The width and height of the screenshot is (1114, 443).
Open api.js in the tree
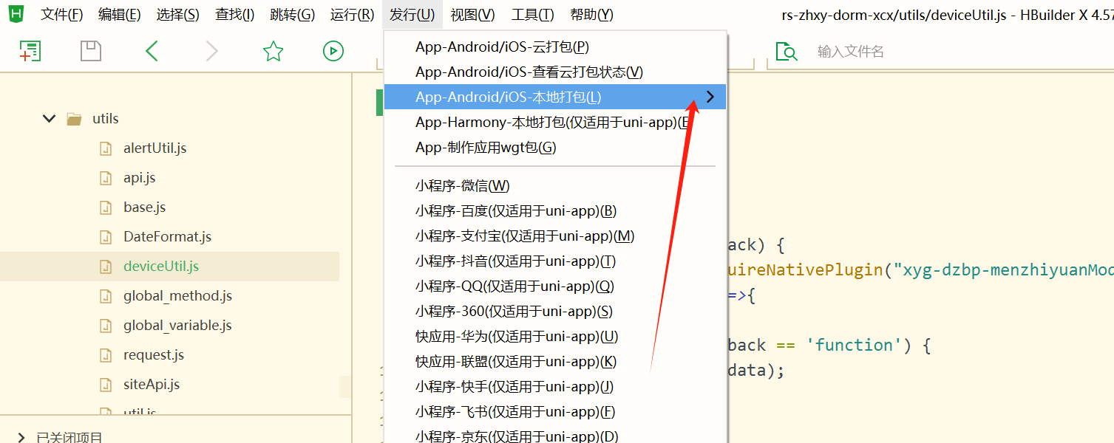140,178
